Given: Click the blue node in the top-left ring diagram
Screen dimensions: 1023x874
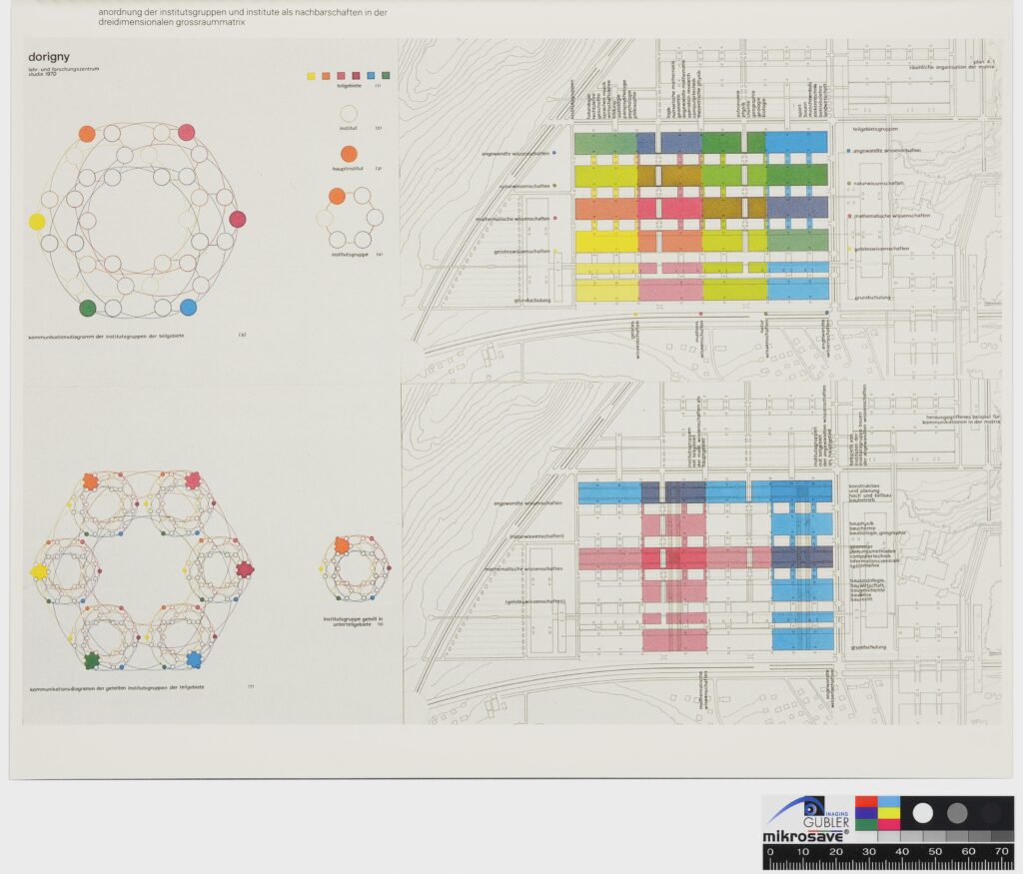Looking at the screenshot, I should [x=188, y=308].
